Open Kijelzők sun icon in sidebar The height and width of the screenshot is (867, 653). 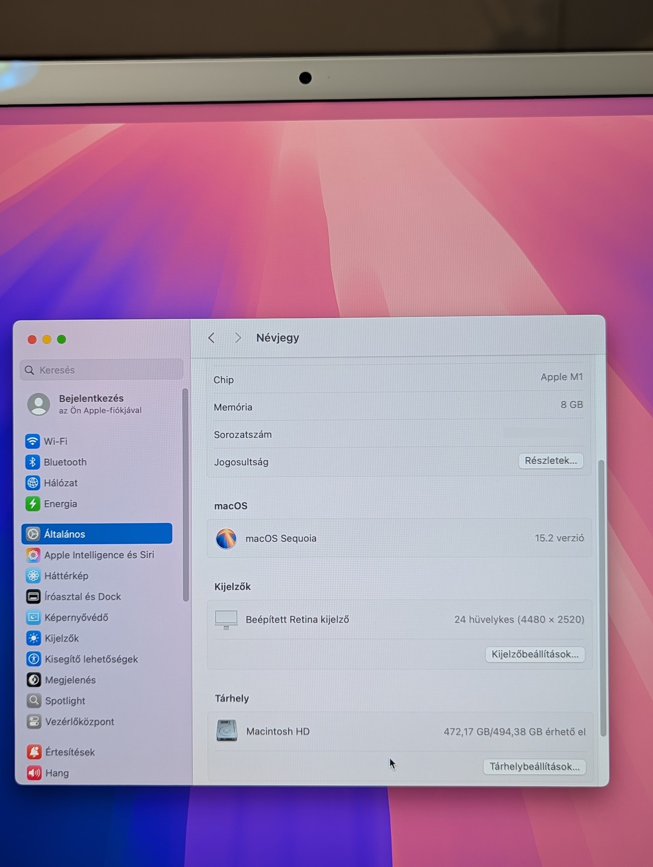coord(34,638)
